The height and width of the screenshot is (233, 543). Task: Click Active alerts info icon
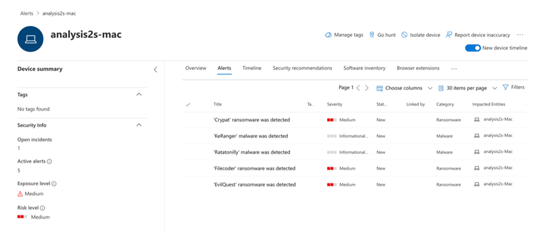pyautogui.click(x=49, y=161)
